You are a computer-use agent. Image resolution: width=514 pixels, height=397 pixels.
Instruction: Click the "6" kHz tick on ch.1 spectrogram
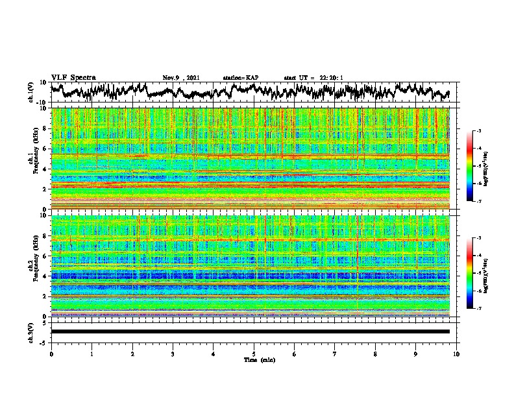tap(45, 149)
